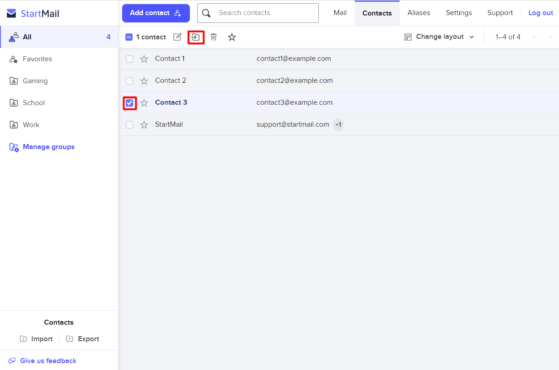Click contact2@example.com email

295,80
